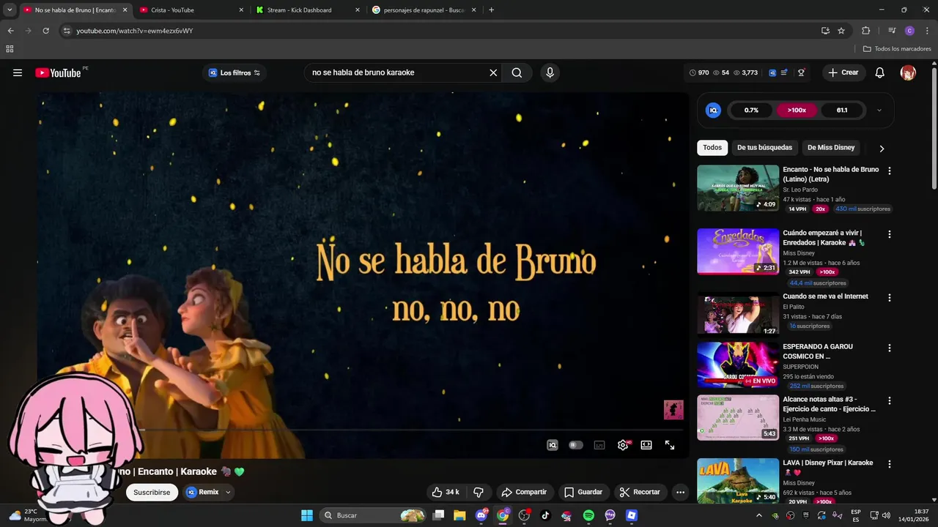The image size is (938, 527).
Task: Open Encanto No se habla de Bruno Letra thumbnail
Action: pos(738,188)
